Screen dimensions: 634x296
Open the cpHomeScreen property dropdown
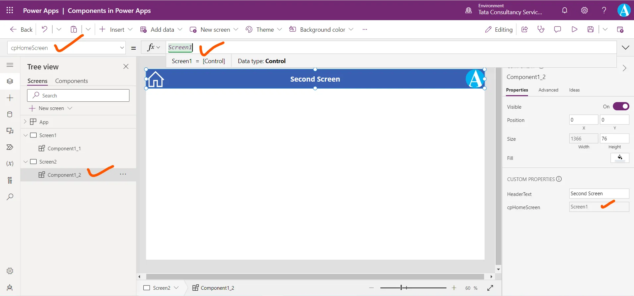(x=122, y=48)
